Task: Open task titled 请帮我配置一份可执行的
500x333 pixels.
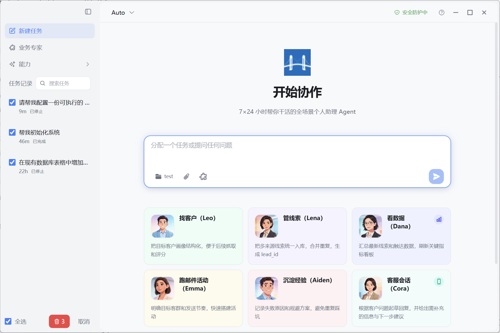Action: coord(54,103)
